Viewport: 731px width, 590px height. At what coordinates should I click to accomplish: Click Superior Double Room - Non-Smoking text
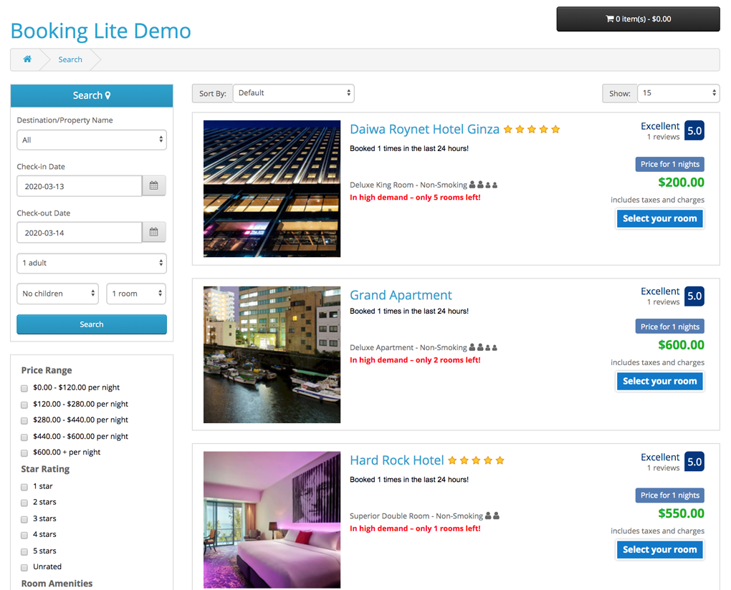coord(416,516)
